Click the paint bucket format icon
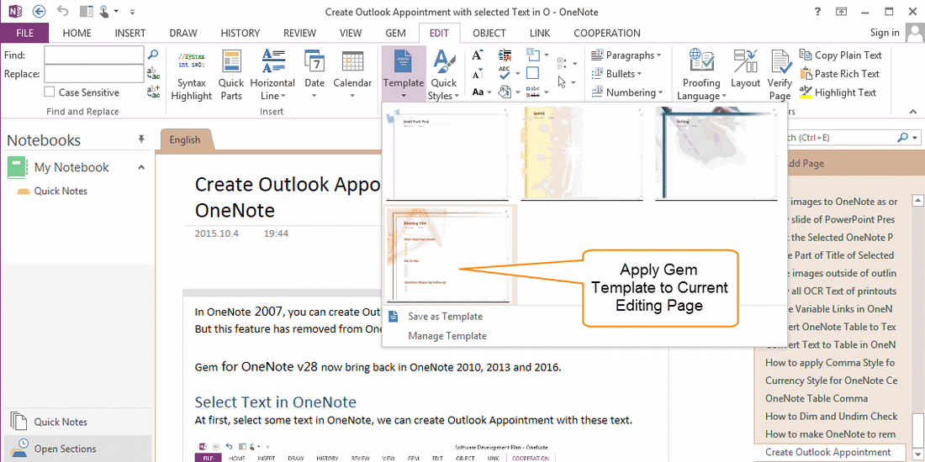Screen dimensions: 925x462 point(505,92)
